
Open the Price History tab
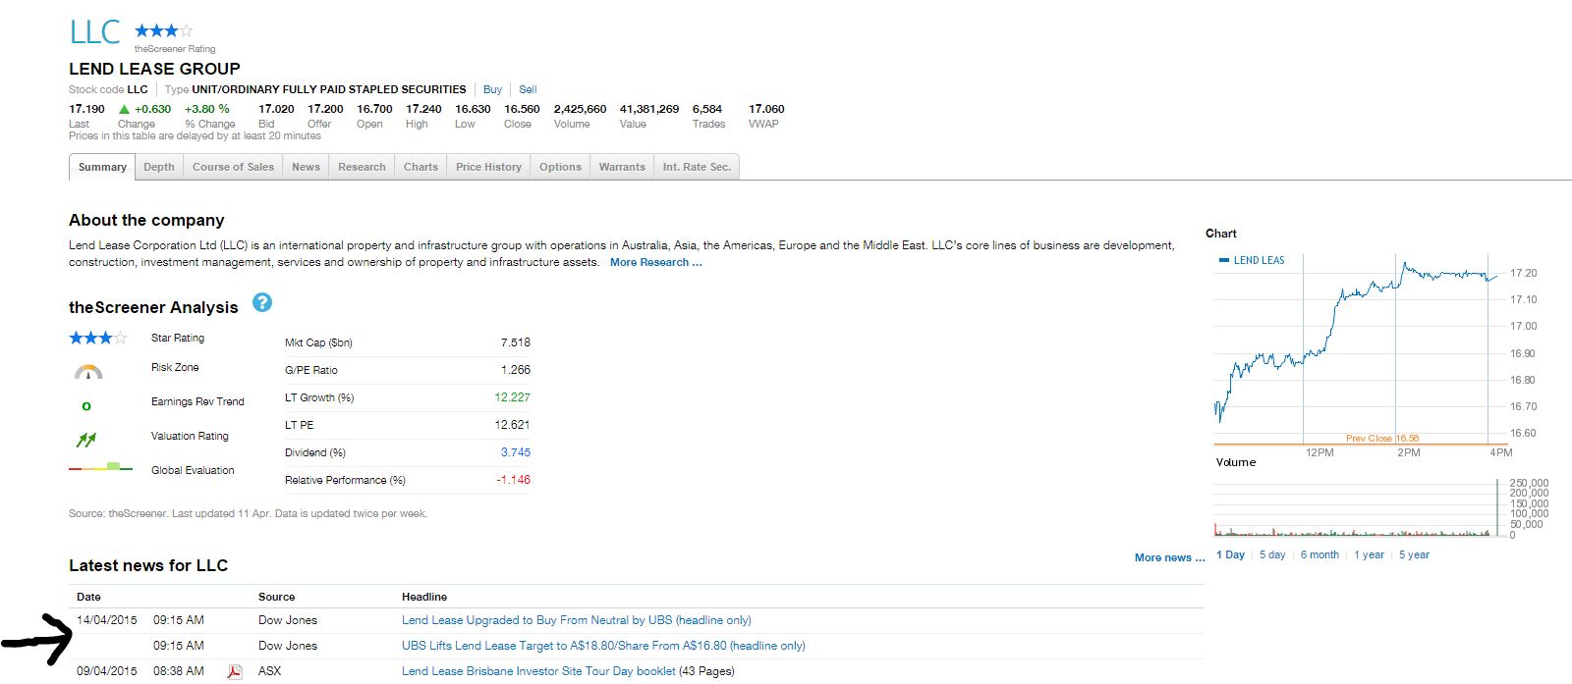pos(488,167)
